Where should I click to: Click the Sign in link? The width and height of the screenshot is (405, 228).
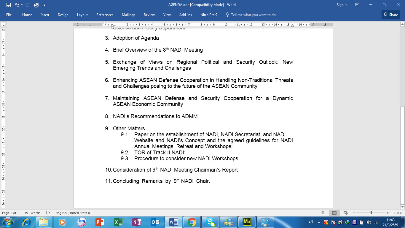[342, 5]
